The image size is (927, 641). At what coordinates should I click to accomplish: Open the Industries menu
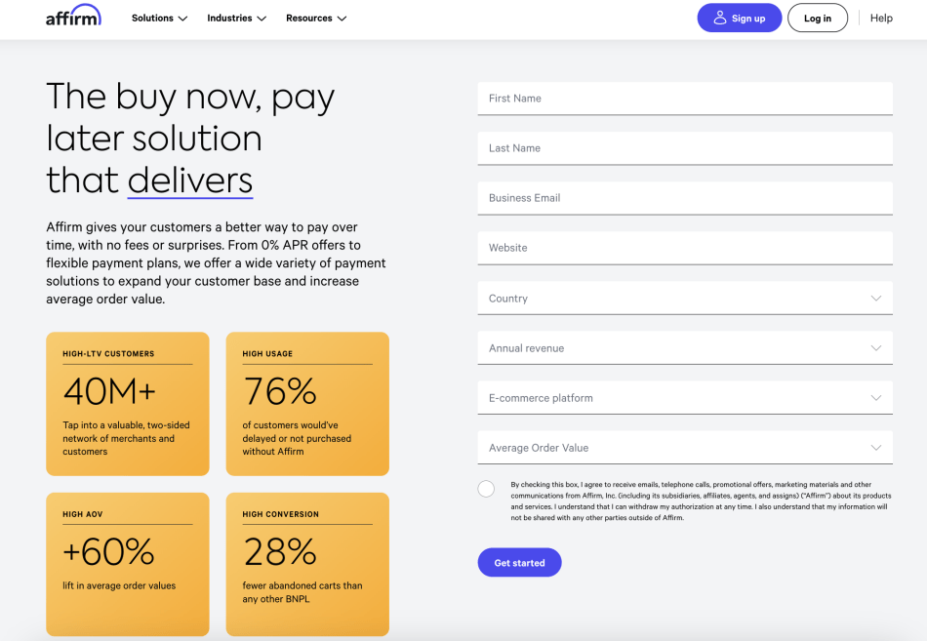coord(236,18)
